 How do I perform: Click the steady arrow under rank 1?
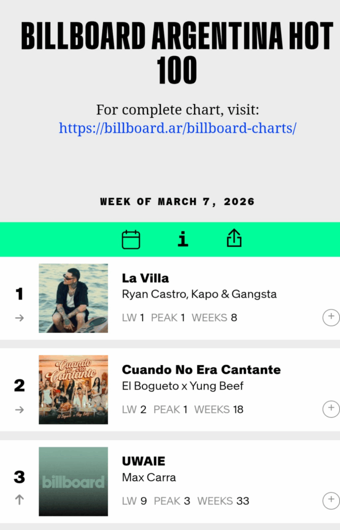click(20, 318)
